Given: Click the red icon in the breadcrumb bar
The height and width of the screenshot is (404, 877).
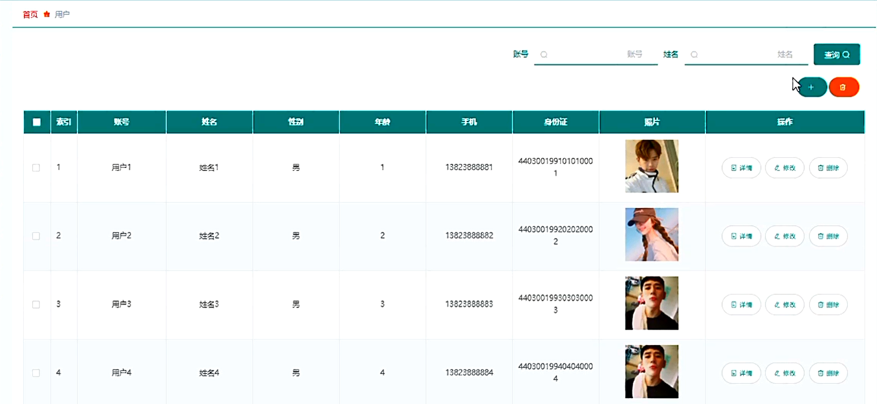Looking at the screenshot, I should coord(46,14).
